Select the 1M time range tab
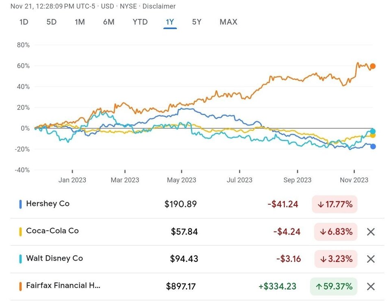 pyautogui.click(x=80, y=22)
